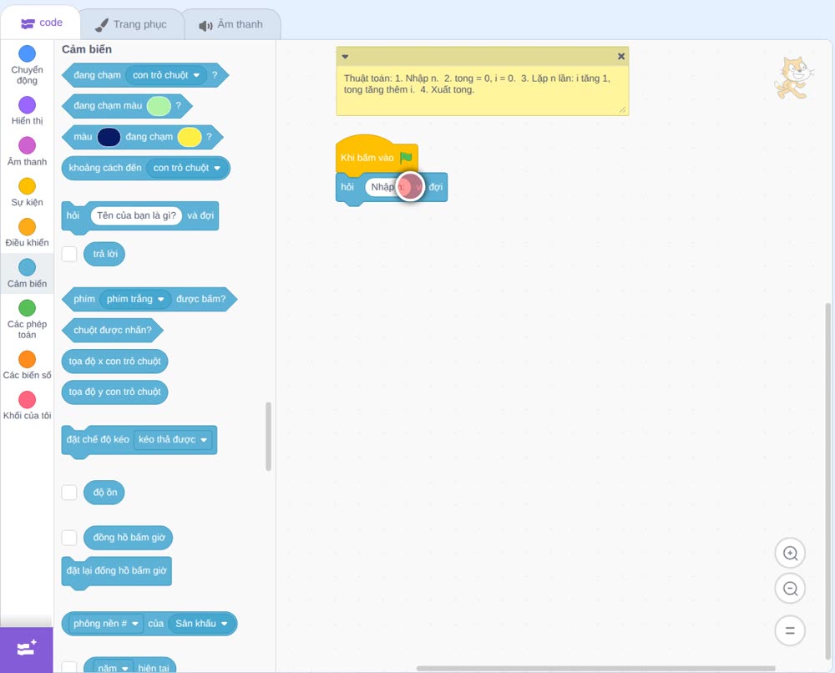Select the Cảm biến category circle
835x673 pixels.
coord(28,267)
